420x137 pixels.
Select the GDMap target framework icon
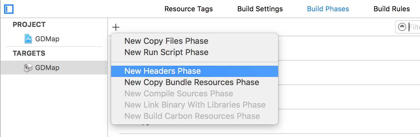28,68
